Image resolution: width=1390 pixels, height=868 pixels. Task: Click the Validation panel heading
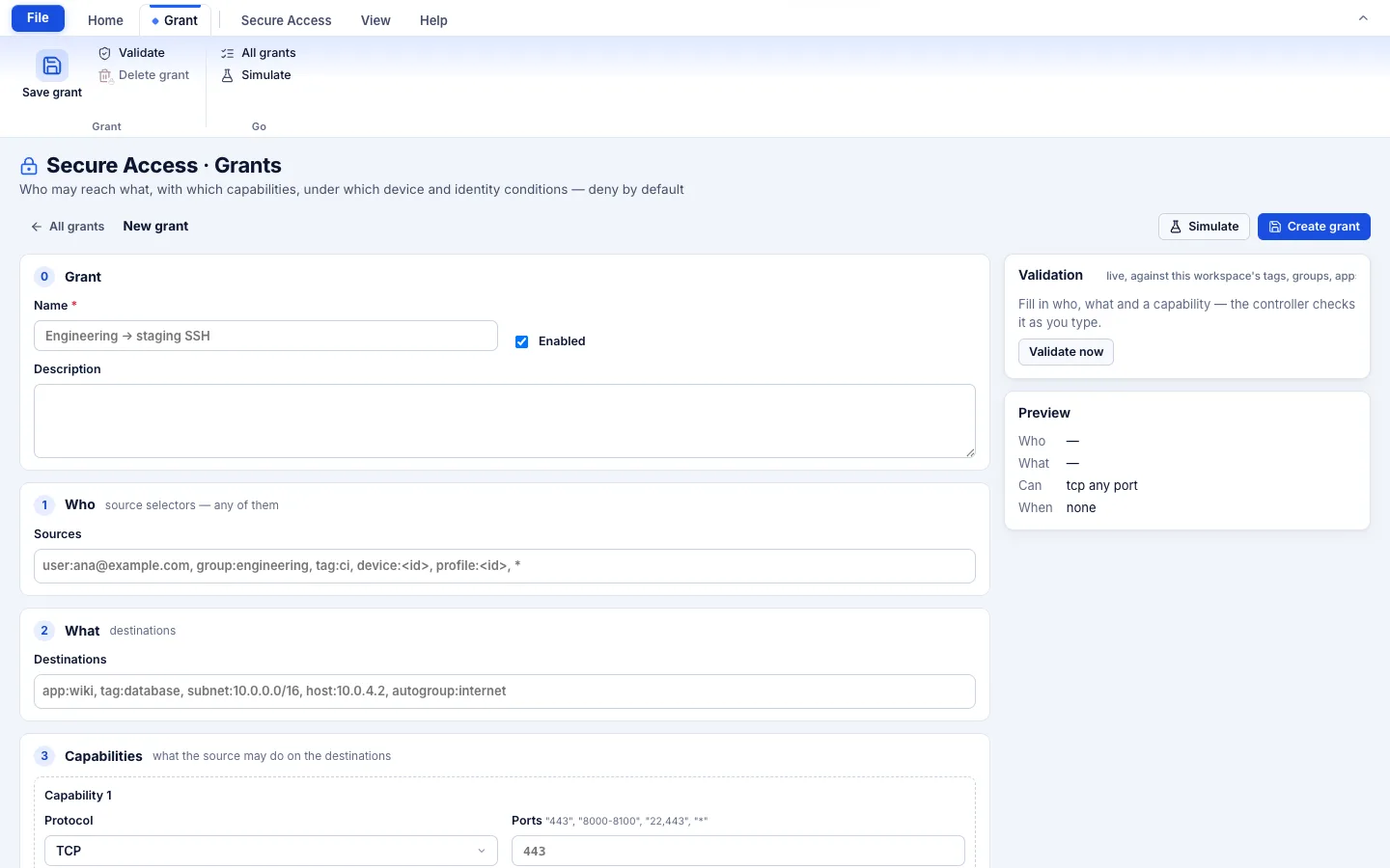pos(1050,275)
